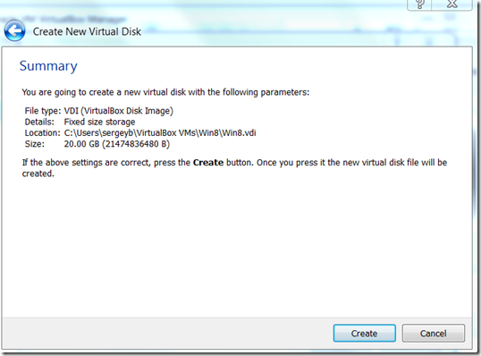Click the bold Create word in instructions

(x=208, y=163)
